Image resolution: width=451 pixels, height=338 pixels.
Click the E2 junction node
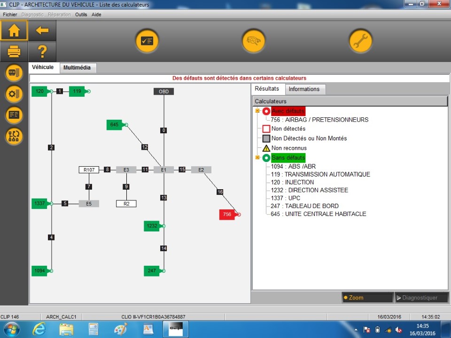coord(201,170)
